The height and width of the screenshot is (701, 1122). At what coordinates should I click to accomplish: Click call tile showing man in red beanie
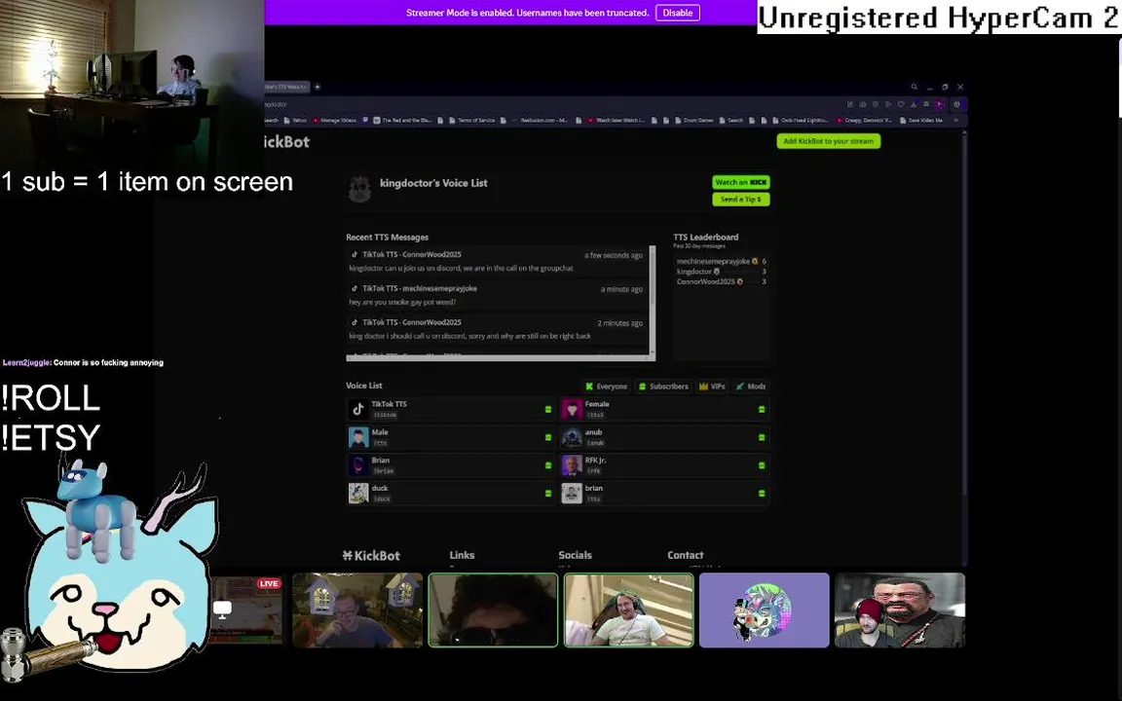click(900, 610)
